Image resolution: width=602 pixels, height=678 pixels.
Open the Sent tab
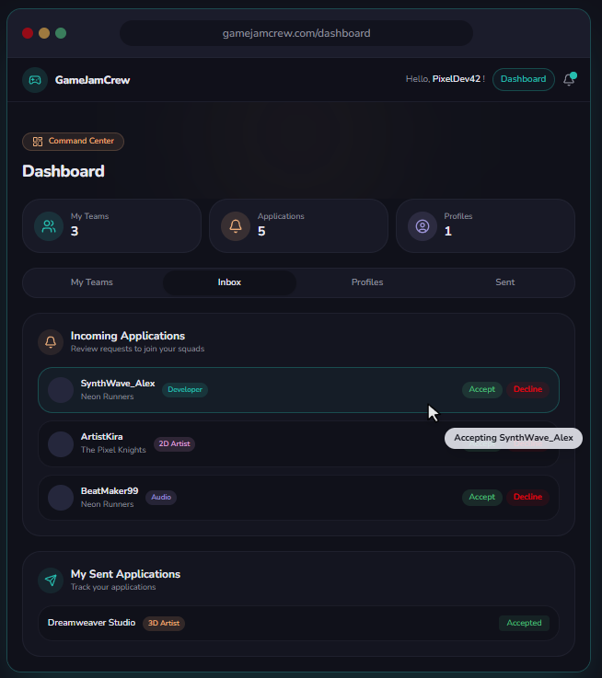click(505, 282)
